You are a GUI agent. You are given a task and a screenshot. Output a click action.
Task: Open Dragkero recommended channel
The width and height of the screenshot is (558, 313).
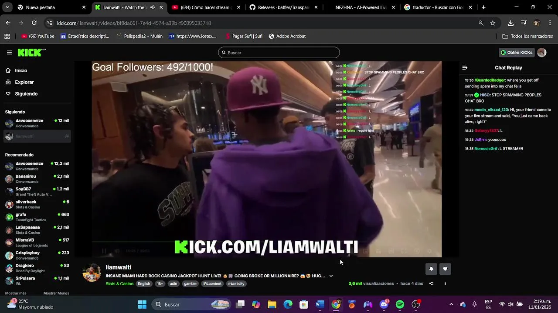[x=37, y=268]
